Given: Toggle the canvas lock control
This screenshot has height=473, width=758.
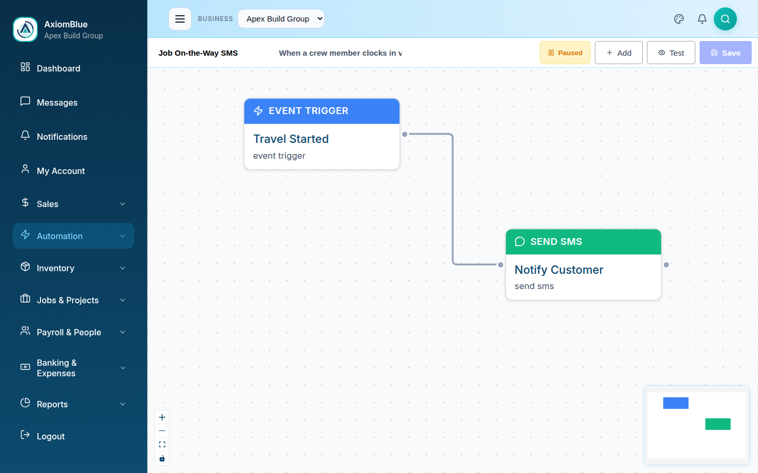Looking at the screenshot, I should pyautogui.click(x=162, y=458).
